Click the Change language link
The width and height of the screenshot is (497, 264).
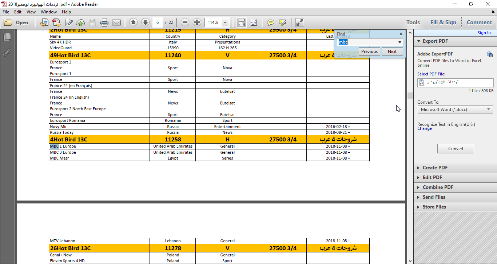[x=425, y=129]
